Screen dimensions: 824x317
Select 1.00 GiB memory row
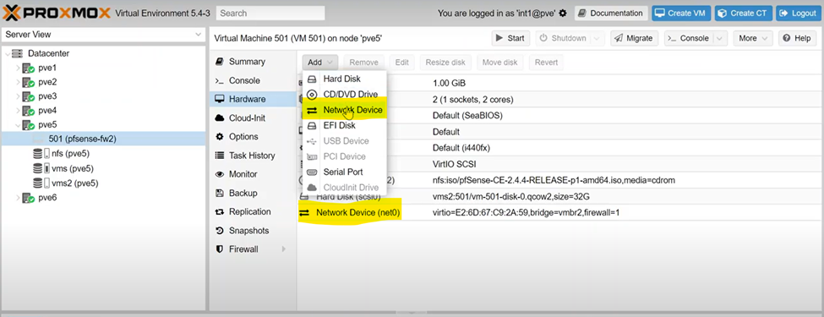(559, 83)
